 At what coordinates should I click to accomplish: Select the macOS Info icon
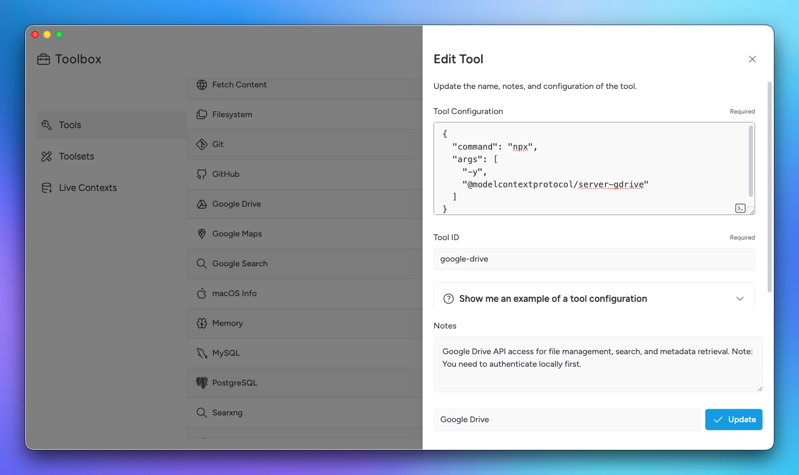202,293
